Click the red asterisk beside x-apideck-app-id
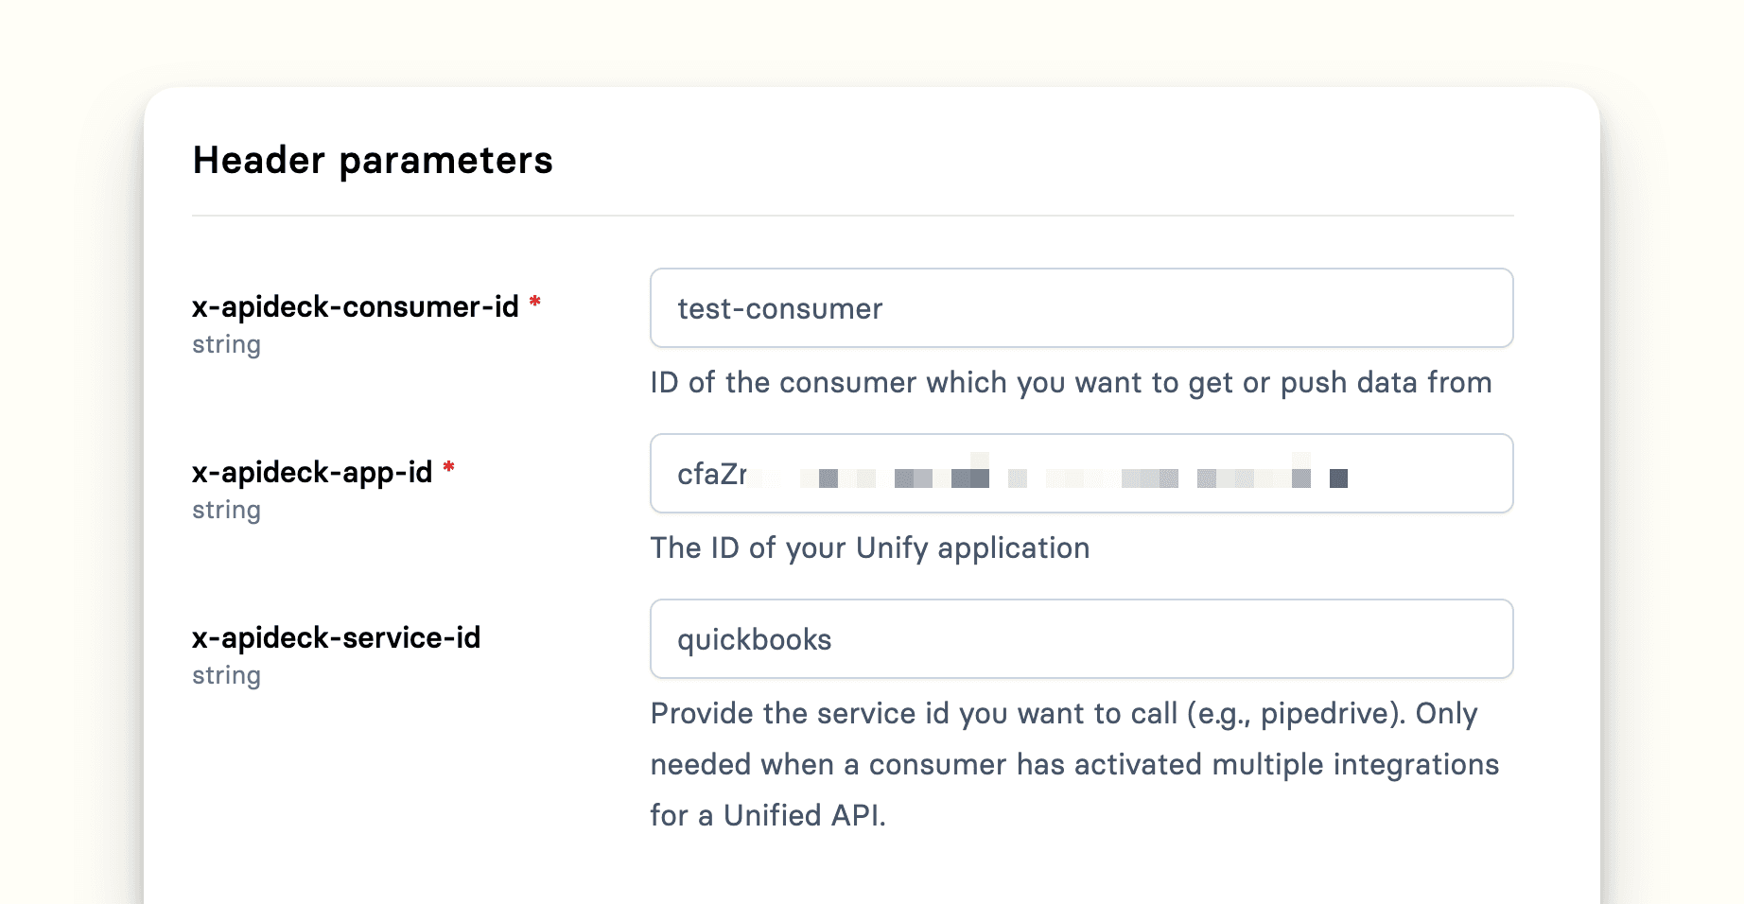 tap(449, 466)
